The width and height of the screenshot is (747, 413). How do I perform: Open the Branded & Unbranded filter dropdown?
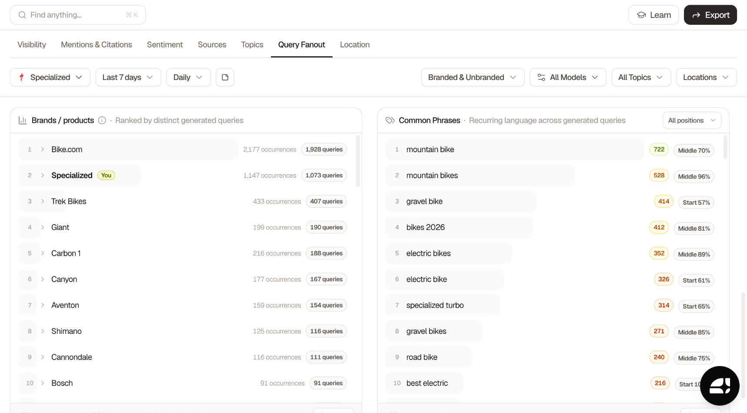(473, 77)
